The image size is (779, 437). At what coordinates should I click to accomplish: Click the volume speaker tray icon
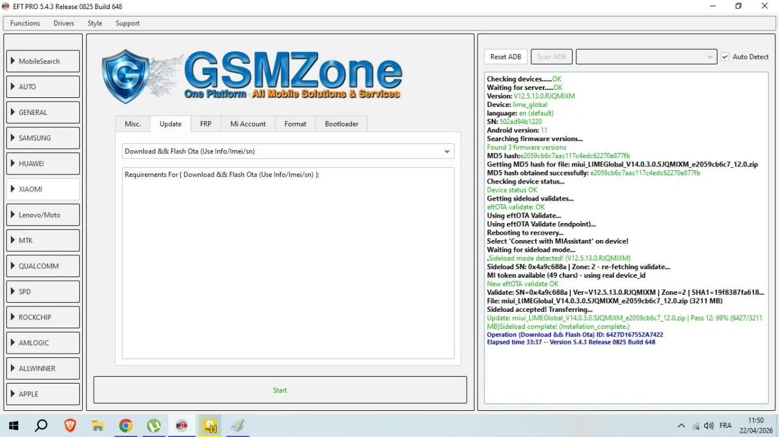708,425
